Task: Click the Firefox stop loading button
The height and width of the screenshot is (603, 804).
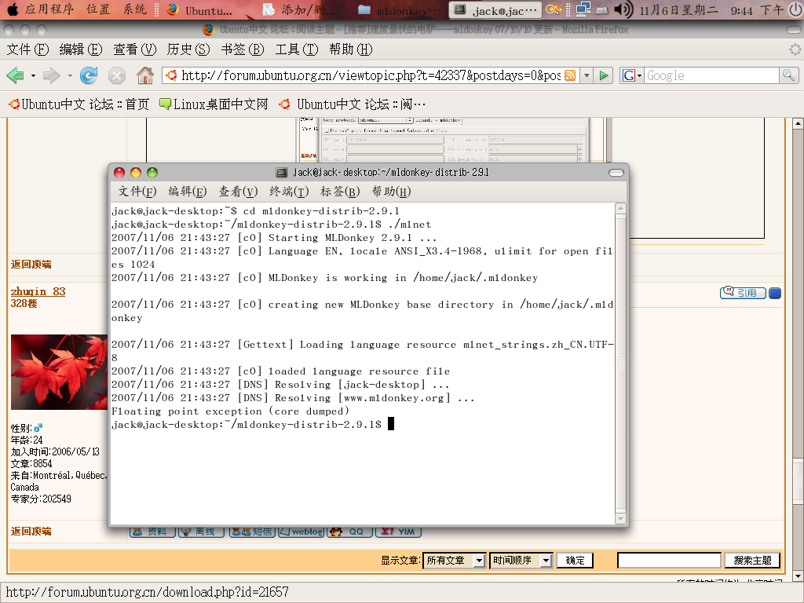Action: coord(117,76)
